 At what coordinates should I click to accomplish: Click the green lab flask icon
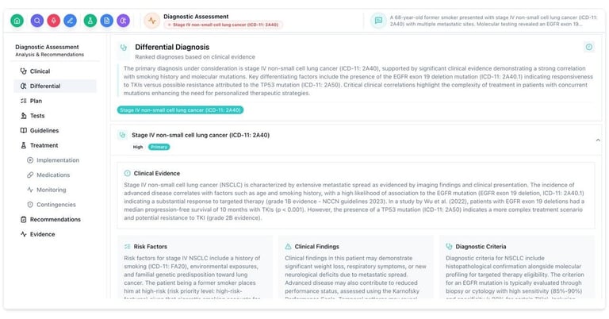90,21
